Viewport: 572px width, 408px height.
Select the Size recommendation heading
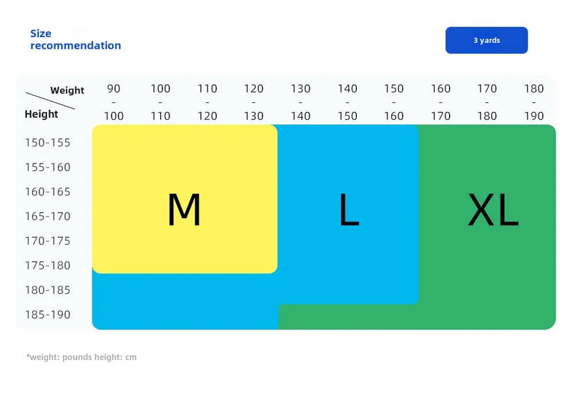(76, 39)
